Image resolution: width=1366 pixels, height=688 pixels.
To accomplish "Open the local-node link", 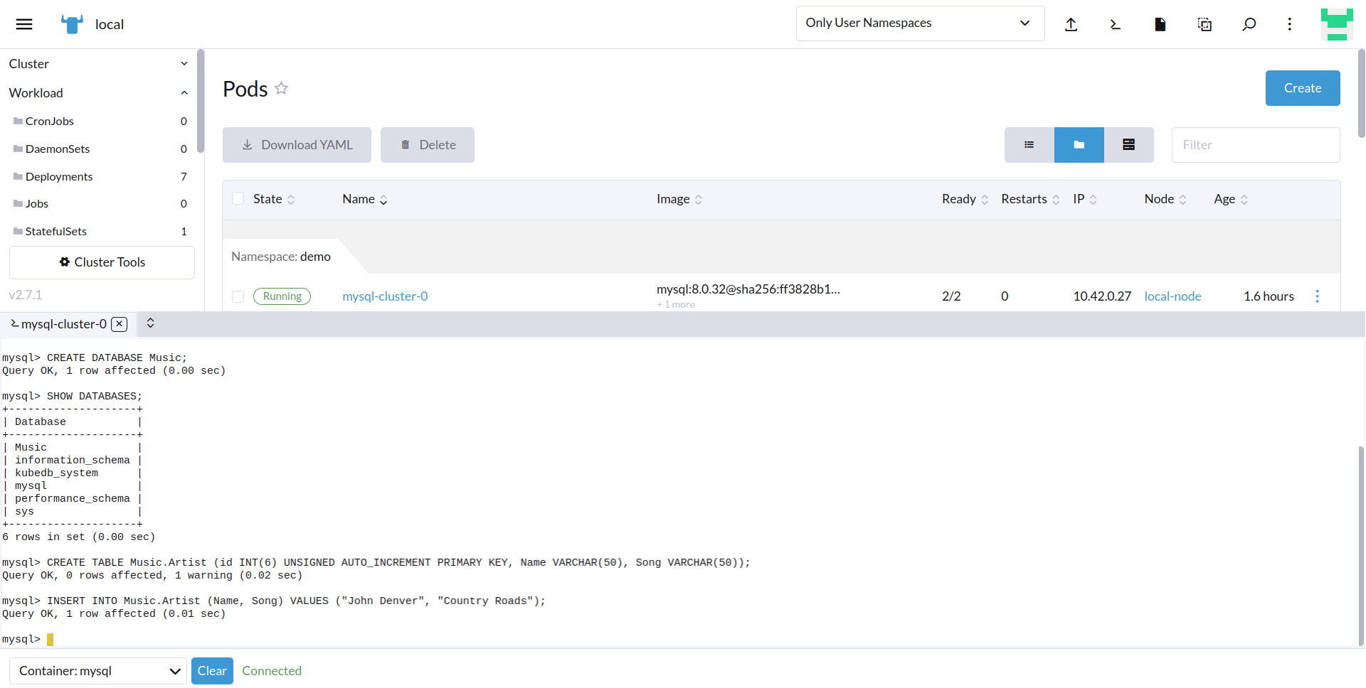I will pos(1172,296).
